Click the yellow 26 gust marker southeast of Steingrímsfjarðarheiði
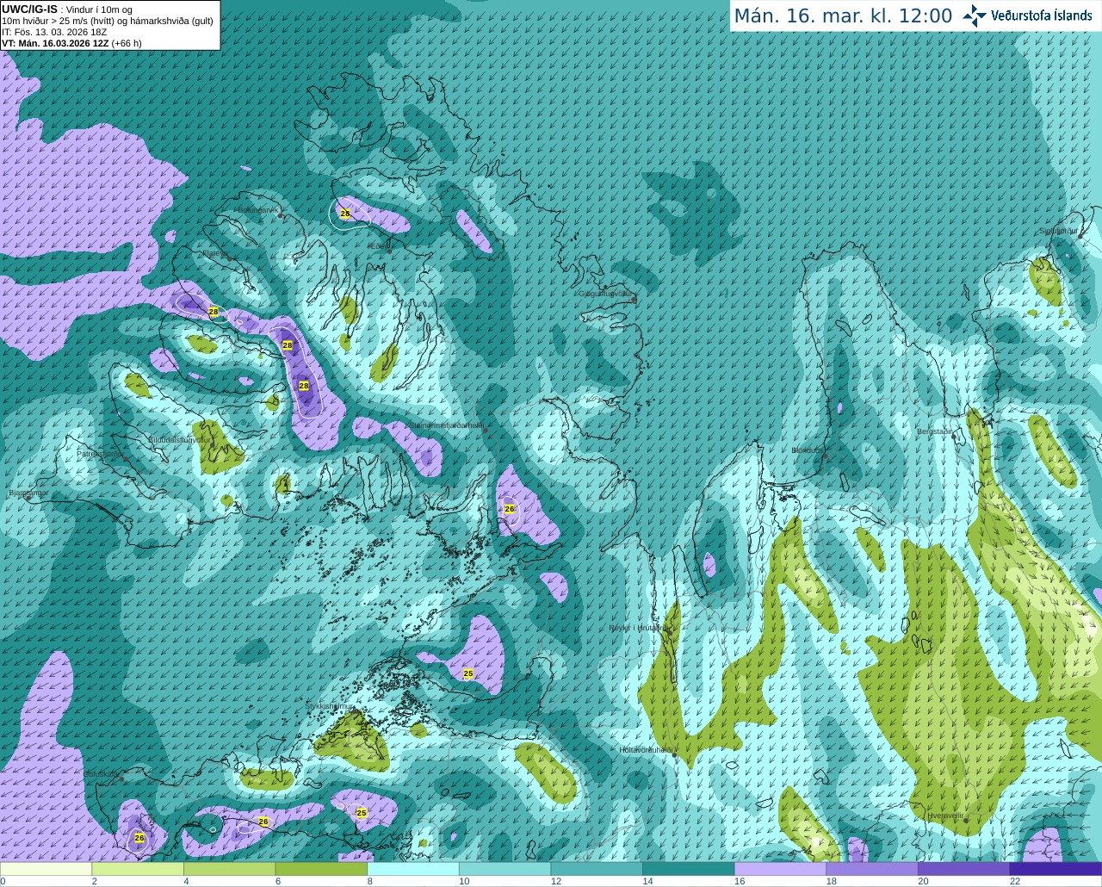The width and height of the screenshot is (1102, 887). click(509, 509)
